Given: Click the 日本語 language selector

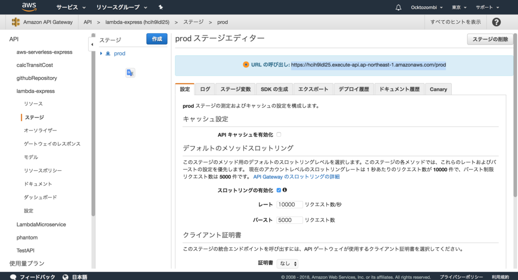Looking at the screenshot, I should click(x=79, y=276).
